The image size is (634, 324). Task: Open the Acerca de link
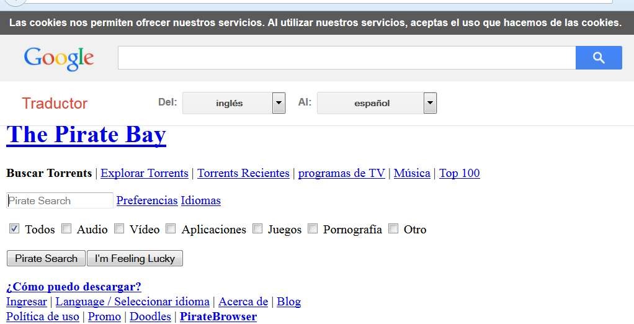[243, 302]
